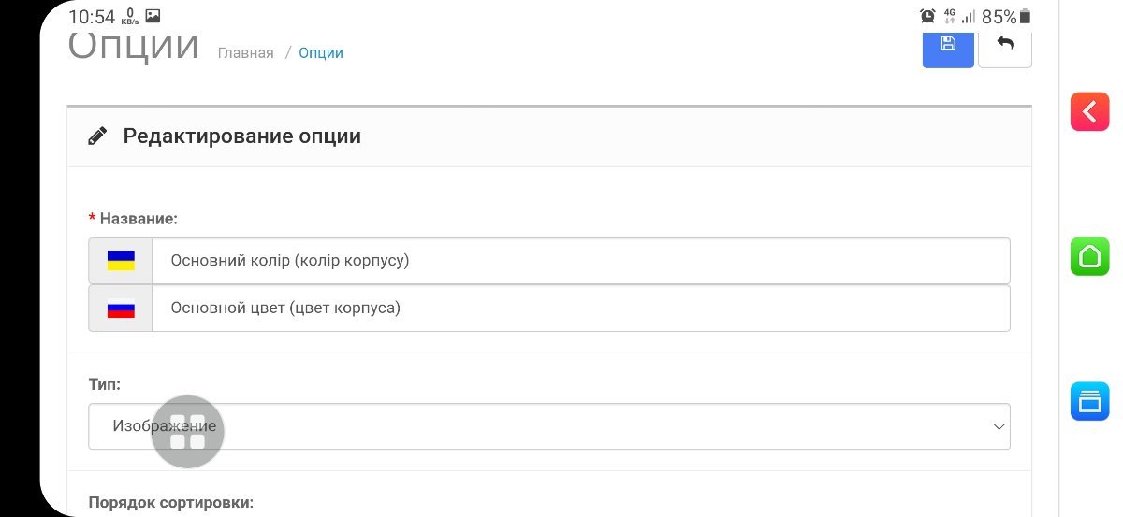Save the option with the floppy disk button
The height and width of the screenshot is (517, 1123).
pos(948,48)
